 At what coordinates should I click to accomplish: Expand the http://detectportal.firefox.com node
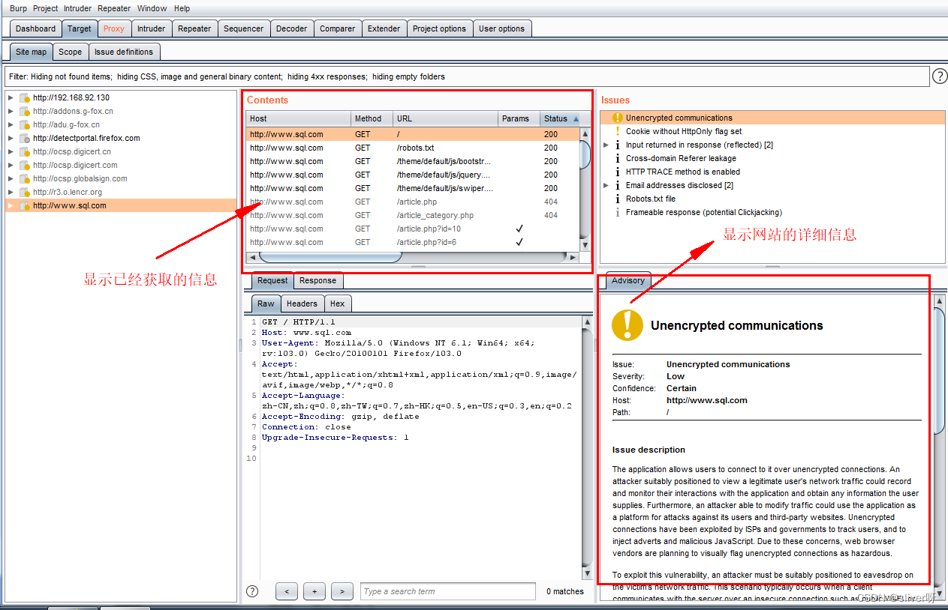11,138
